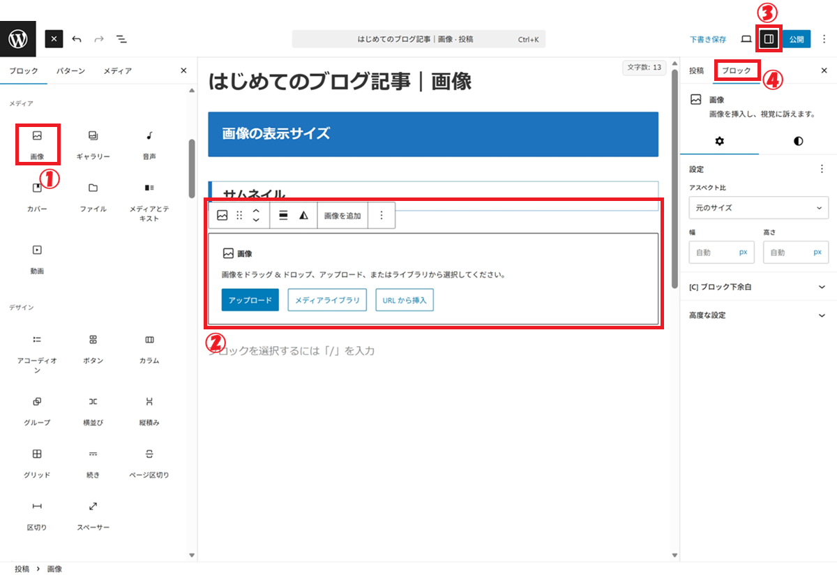The width and height of the screenshot is (837, 575).
Task: Open the document overview list icon
Action: [x=121, y=39]
